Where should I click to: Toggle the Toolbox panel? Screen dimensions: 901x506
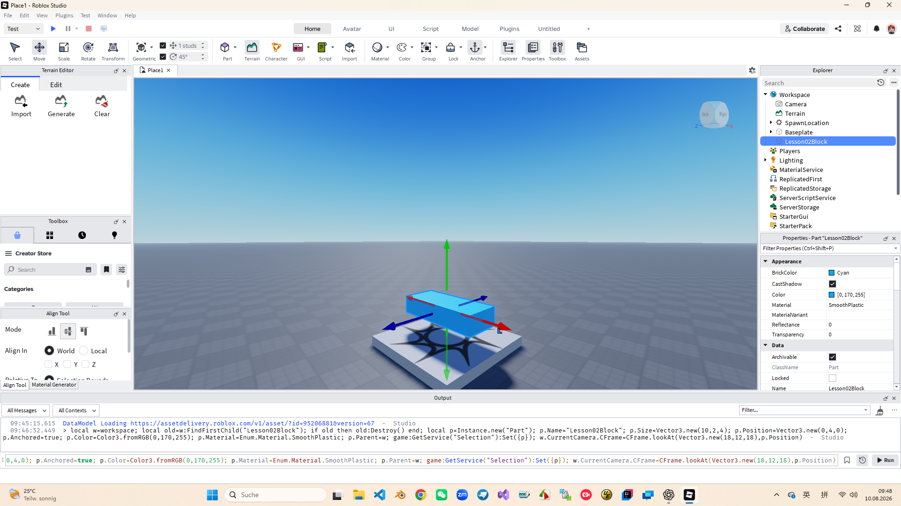pyautogui.click(x=557, y=51)
